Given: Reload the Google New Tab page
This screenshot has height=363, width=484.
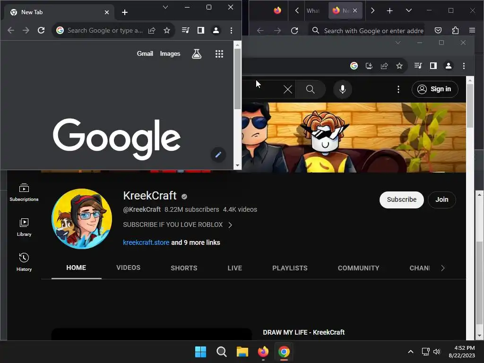Looking at the screenshot, I should 41,30.
